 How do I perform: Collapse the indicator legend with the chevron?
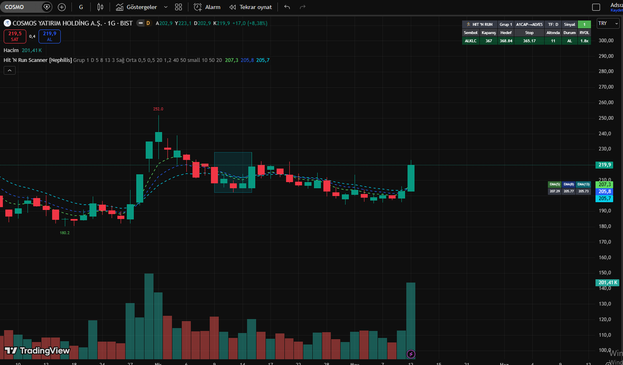[9, 71]
